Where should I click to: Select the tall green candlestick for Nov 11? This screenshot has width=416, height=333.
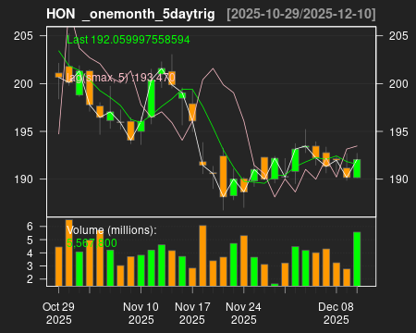click(152, 98)
